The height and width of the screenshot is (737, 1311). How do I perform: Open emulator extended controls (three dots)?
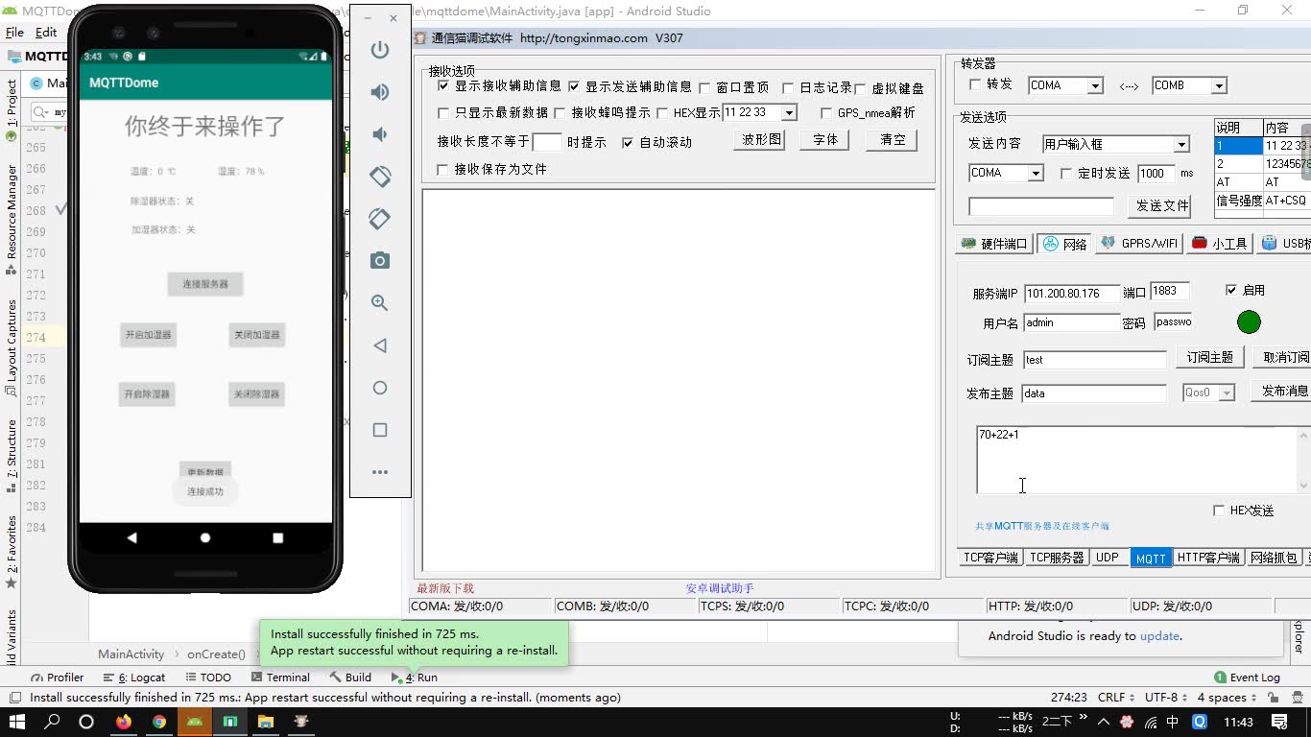pyautogui.click(x=380, y=472)
